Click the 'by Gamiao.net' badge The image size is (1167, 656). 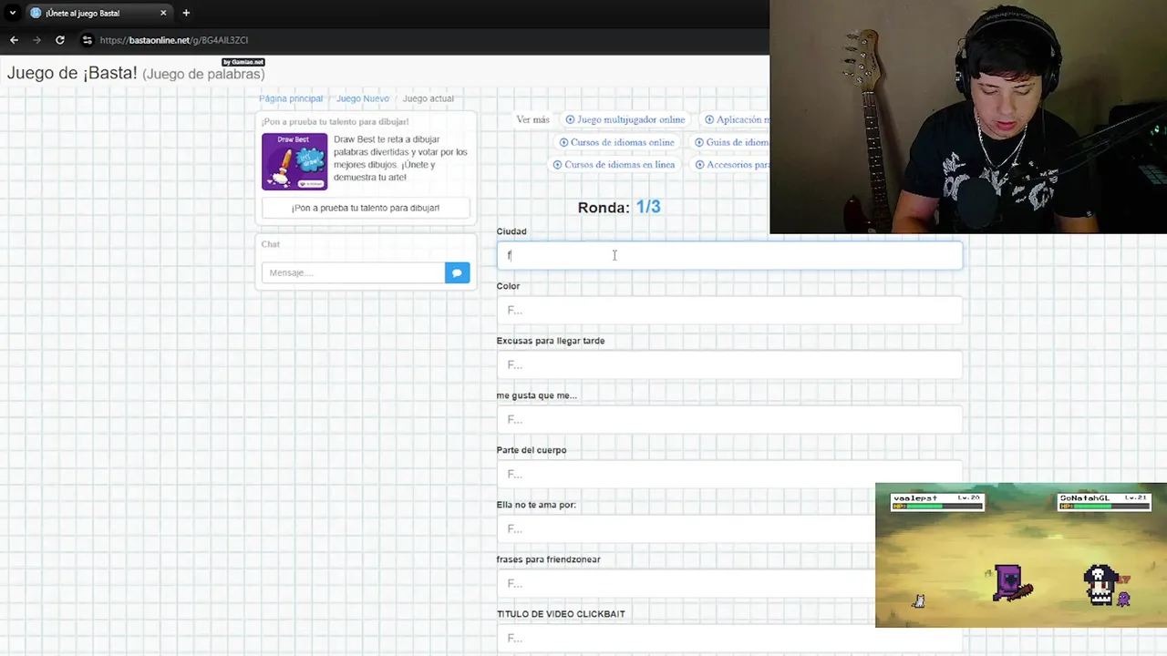click(x=243, y=62)
